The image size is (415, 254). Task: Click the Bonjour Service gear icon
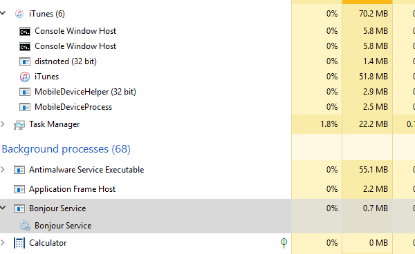pyautogui.click(x=25, y=226)
